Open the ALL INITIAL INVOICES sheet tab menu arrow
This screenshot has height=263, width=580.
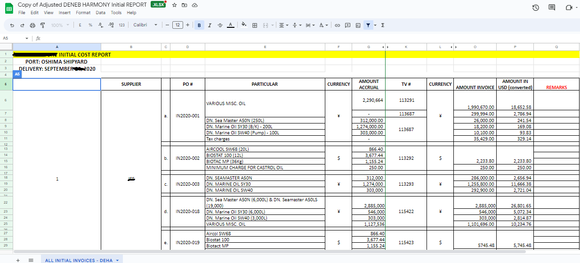116,260
